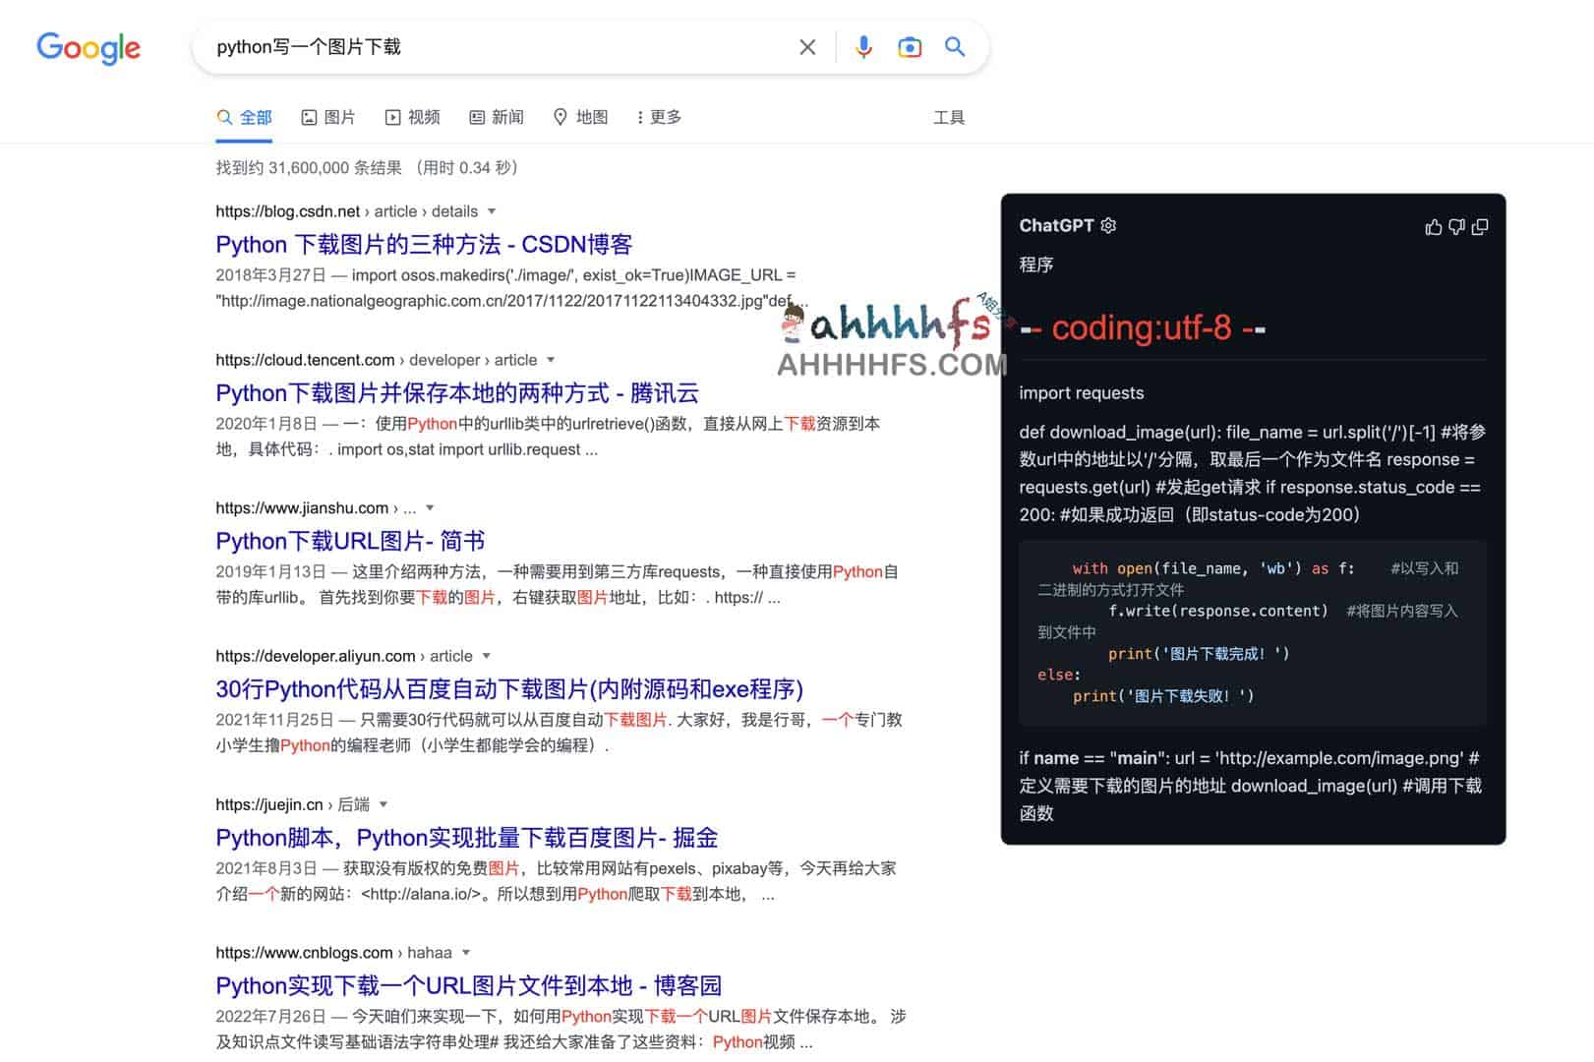
Task: Clear the search query with the X icon
Action: click(x=806, y=46)
